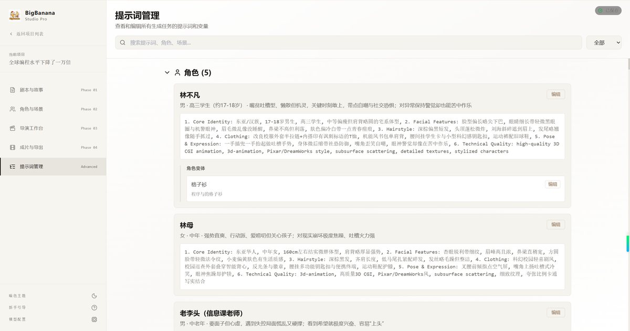The width and height of the screenshot is (630, 331).
Task: Click project name 全球编程水平下降了一万倍
Action: coord(40,62)
